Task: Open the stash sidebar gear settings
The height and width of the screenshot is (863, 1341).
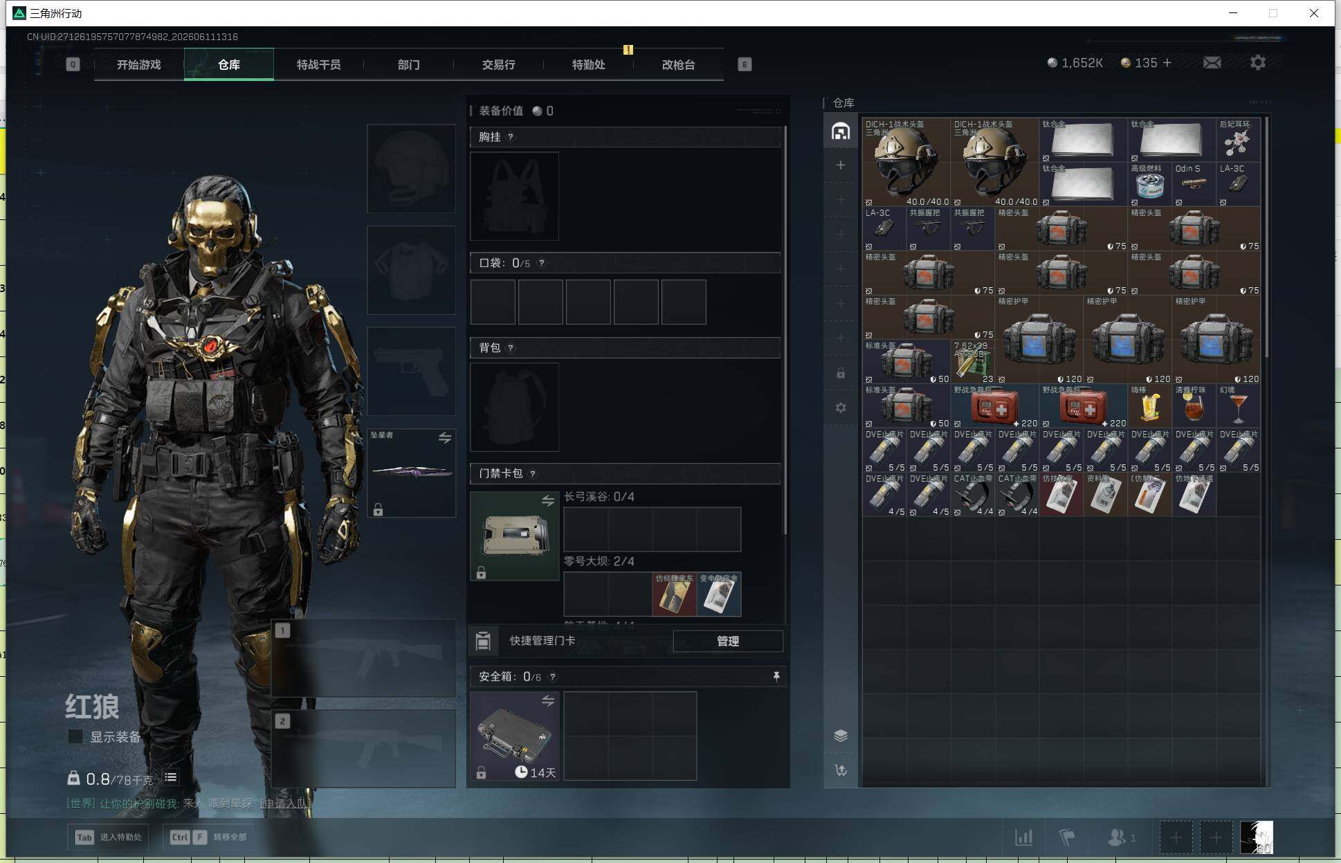Action: pos(841,408)
